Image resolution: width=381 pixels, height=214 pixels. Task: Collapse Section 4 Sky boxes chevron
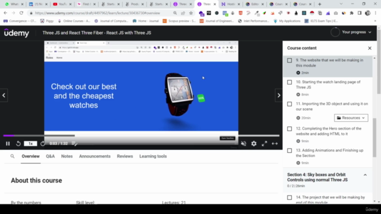[x=365, y=175]
